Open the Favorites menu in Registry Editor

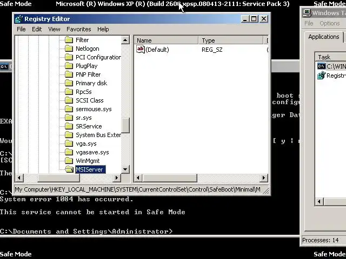click(x=79, y=29)
